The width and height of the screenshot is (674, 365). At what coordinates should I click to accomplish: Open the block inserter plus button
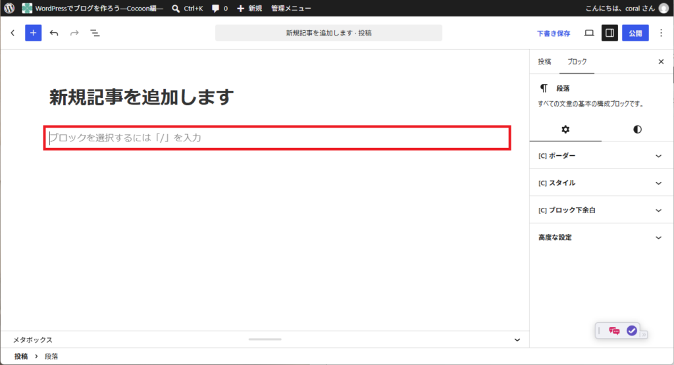[x=33, y=33]
